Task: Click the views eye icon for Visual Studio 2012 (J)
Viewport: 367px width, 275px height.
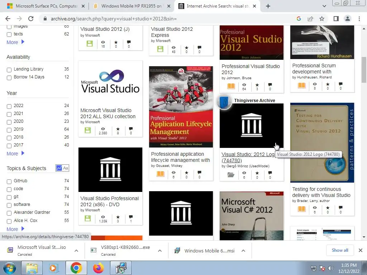Action: coord(103,42)
